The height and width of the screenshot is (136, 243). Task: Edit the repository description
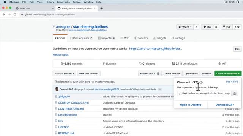tap(237, 49)
